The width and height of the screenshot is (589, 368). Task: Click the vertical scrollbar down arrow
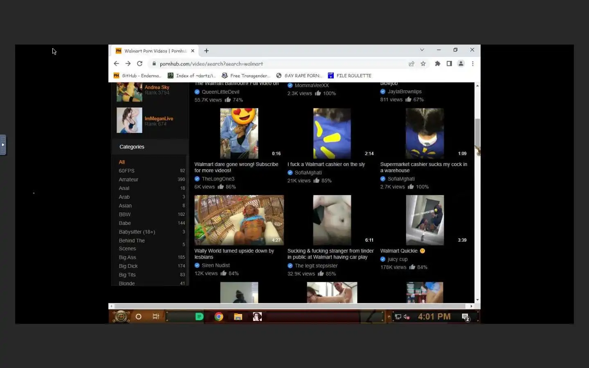pos(477,300)
